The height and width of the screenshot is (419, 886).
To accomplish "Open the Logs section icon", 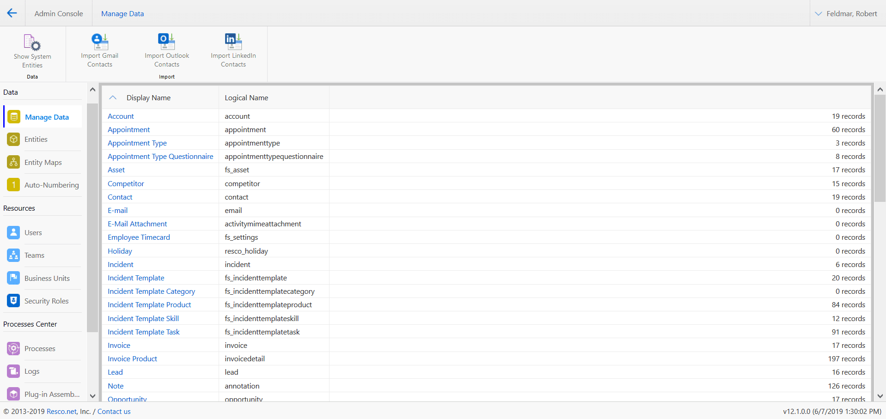I will point(13,371).
